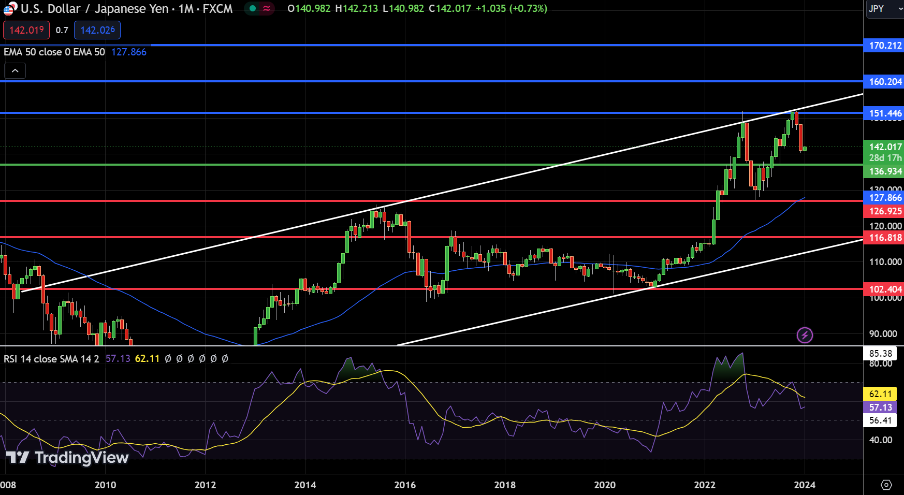Click the 2012 time axis label
This screenshot has height=495, width=904.
(x=205, y=485)
